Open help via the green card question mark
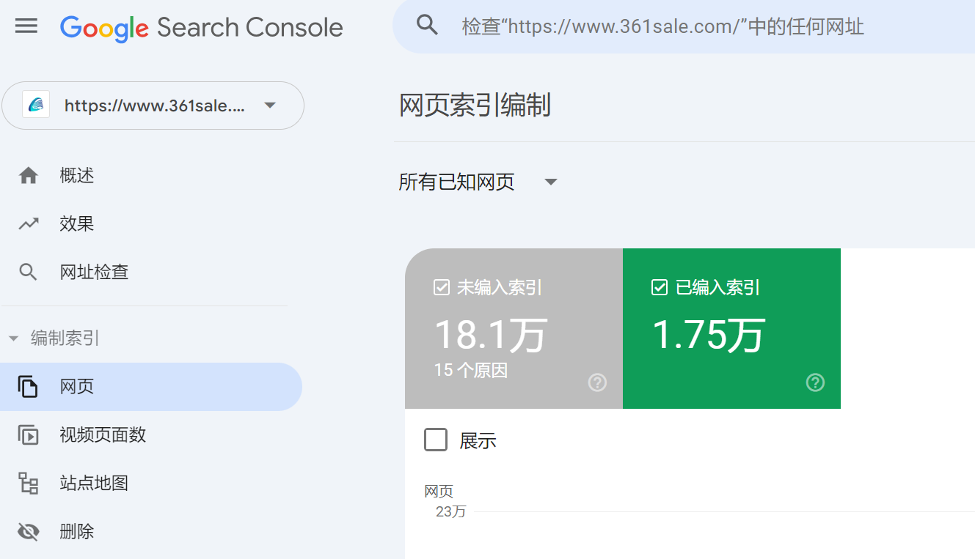The image size is (975, 559). [815, 382]
